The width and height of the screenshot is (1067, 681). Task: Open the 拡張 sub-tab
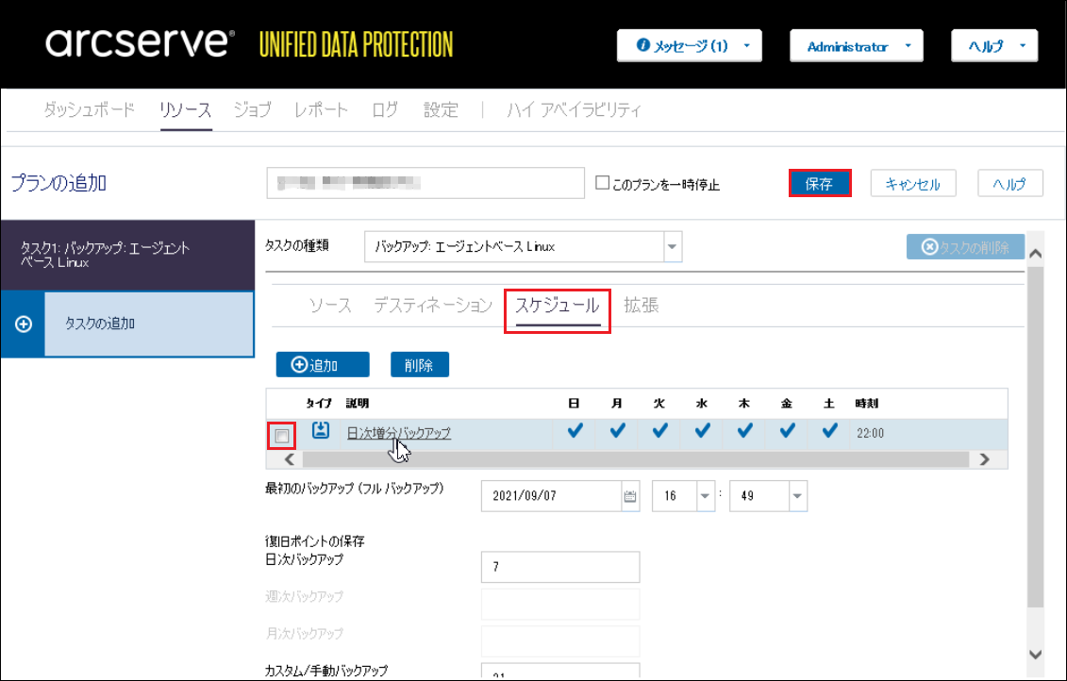(x=641, y=306)
